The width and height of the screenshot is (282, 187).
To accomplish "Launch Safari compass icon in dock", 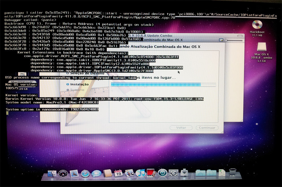I will pos(85,173).
